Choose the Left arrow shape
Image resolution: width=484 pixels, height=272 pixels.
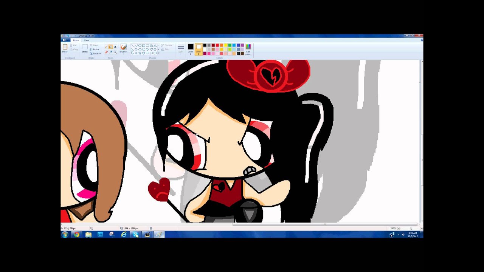point(151,49)
